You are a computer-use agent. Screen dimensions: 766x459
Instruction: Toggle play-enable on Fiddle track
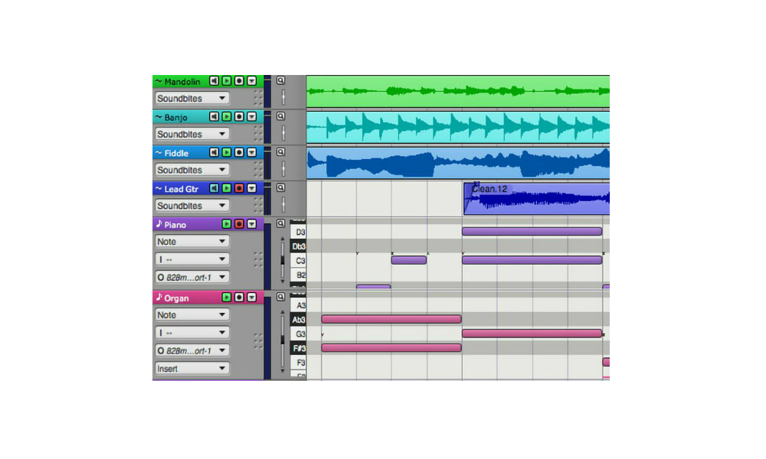tap(227, 153)
